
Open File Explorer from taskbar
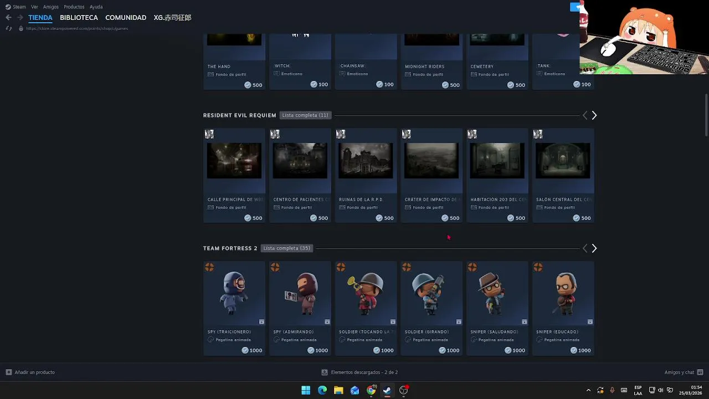pyautogui.click(x=338, y=390)
